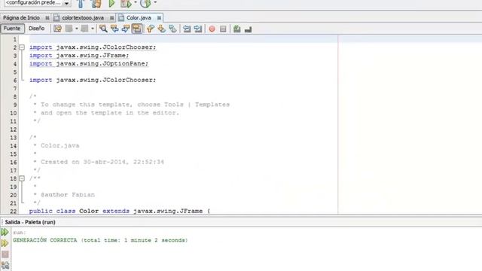
Task: Click the Debug Project icon
Action: [126, 4]
